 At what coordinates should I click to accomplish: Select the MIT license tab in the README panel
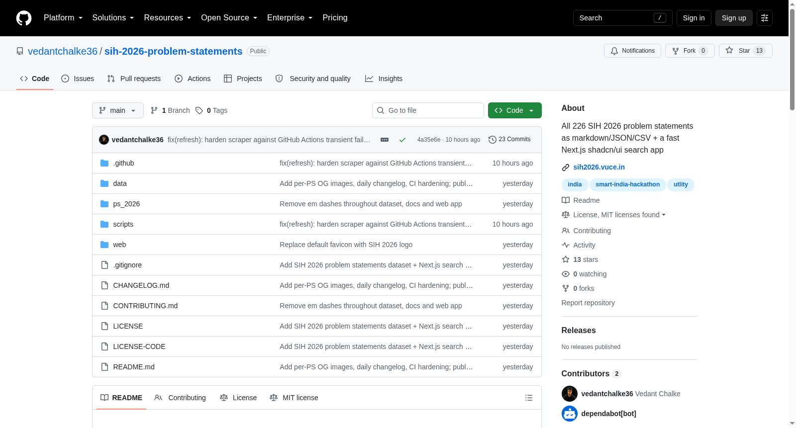coord(294,398)
